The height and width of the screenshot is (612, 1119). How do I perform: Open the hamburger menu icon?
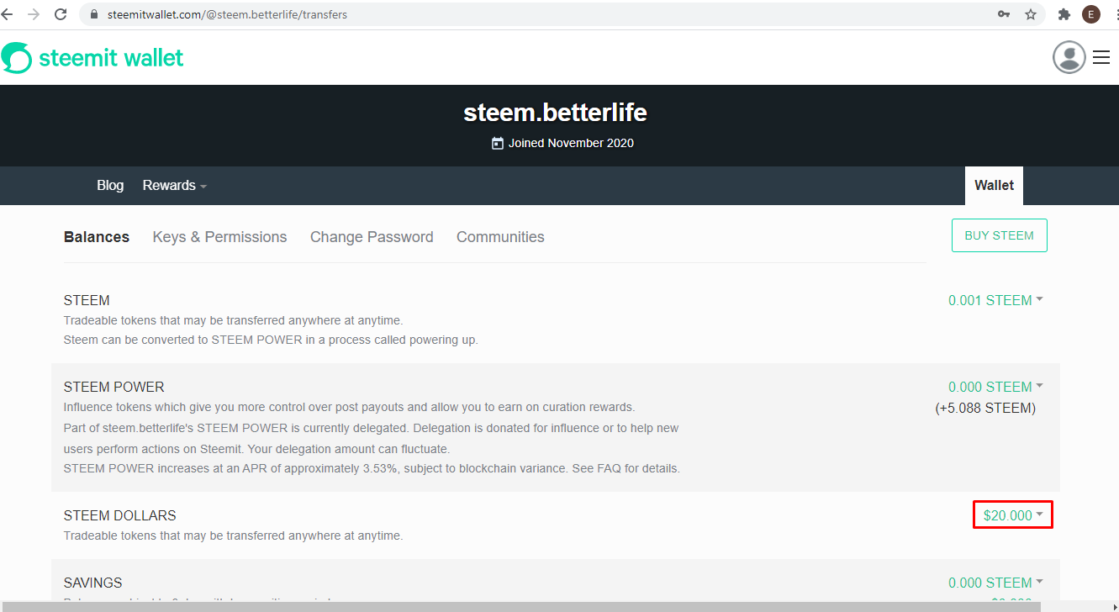point(1101,57)
